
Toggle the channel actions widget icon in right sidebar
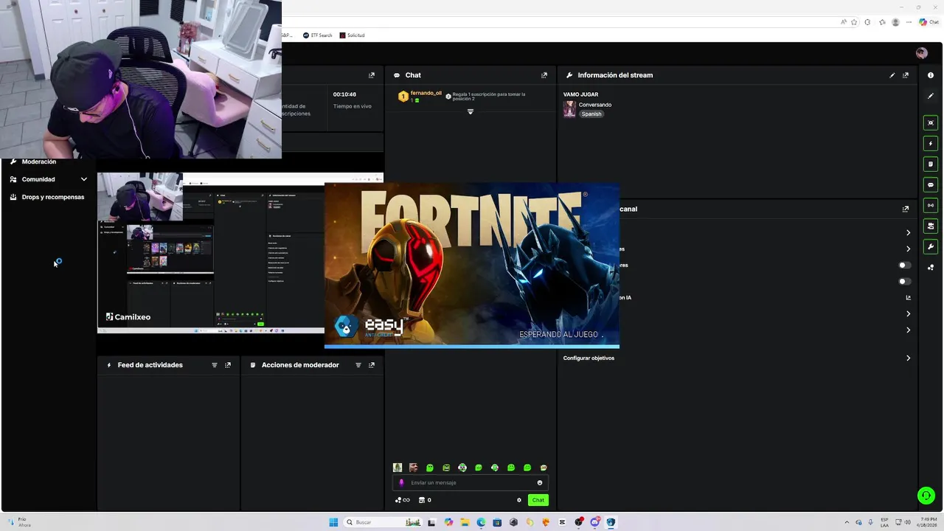(931, 226)
